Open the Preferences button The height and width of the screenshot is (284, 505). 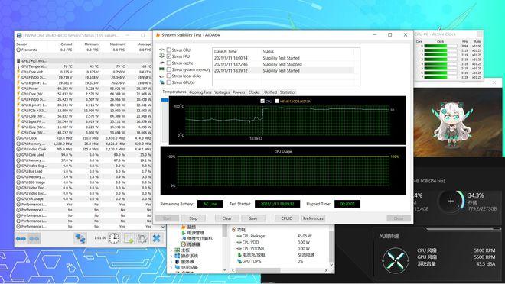pos(313,218)
